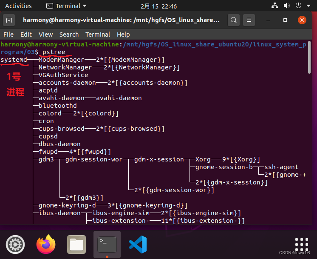The width and height of the screenshot is (317, 259).
Task: Maximize the terminal window
Action: click(285, 20)
